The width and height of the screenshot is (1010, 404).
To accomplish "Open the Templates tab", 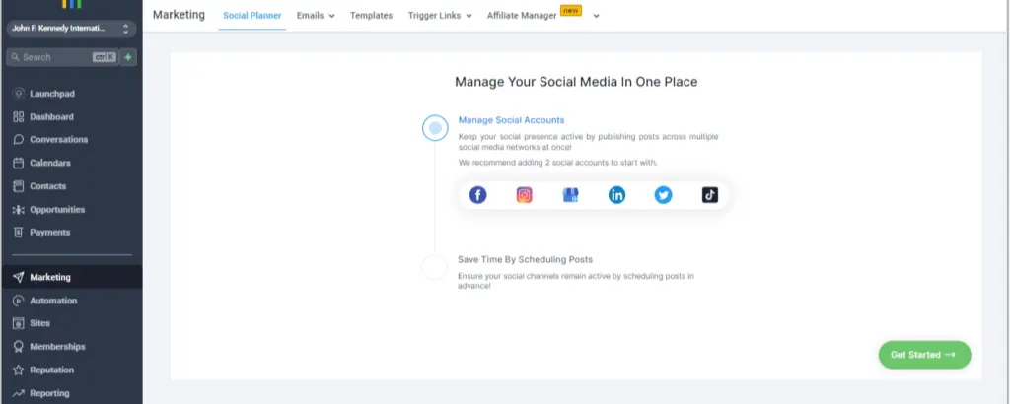I will (371, 16).
